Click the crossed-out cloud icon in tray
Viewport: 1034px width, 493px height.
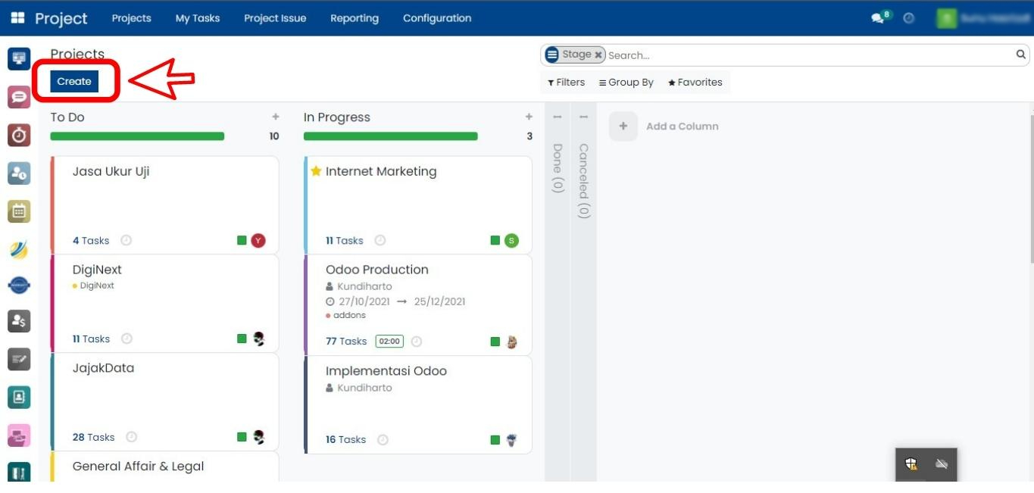pos(942,464)
